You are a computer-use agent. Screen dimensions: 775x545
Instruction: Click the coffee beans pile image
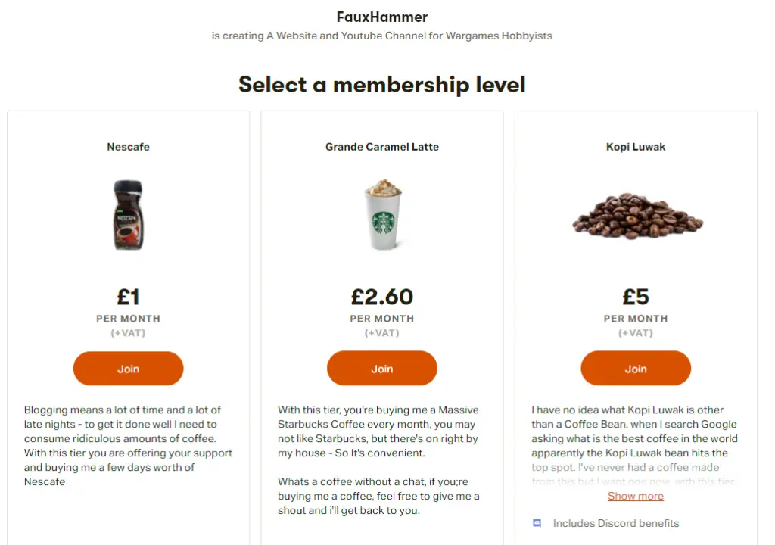[x=637, y=216]
